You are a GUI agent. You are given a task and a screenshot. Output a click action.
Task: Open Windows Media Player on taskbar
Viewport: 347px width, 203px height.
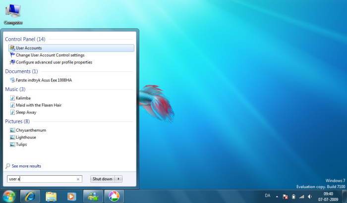coord(71,196)
